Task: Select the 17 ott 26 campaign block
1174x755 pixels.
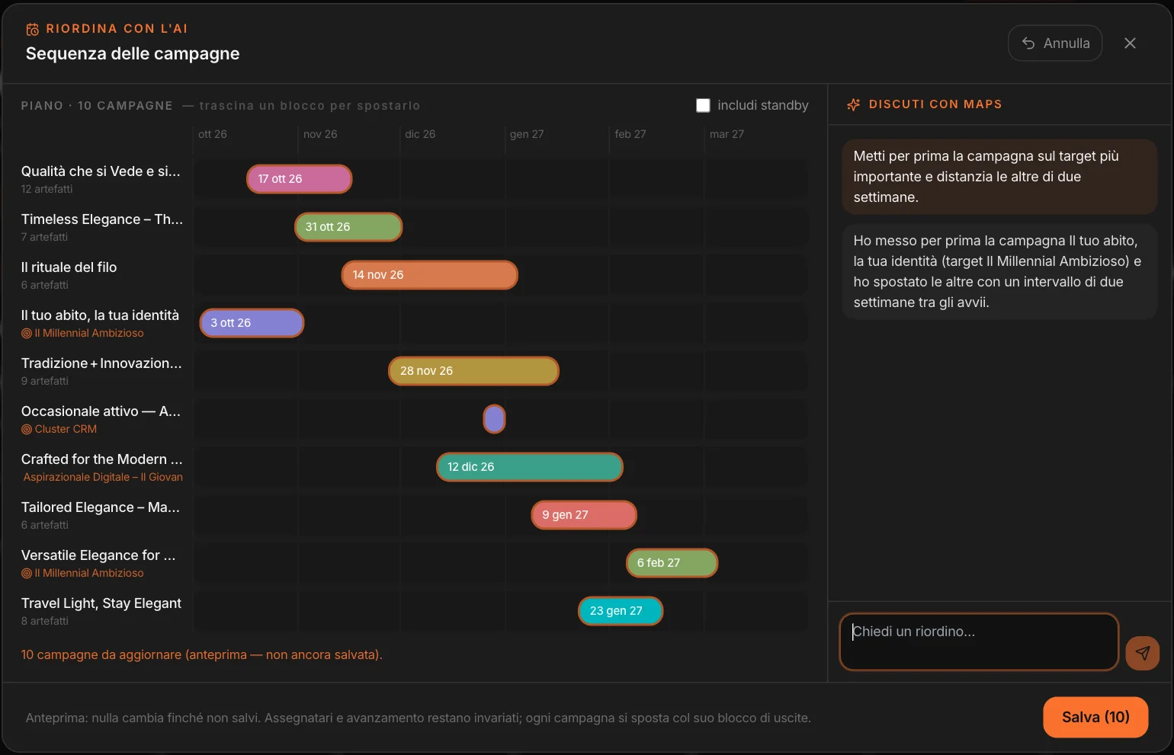Action: pyautogui.click(x=299, y=179)
